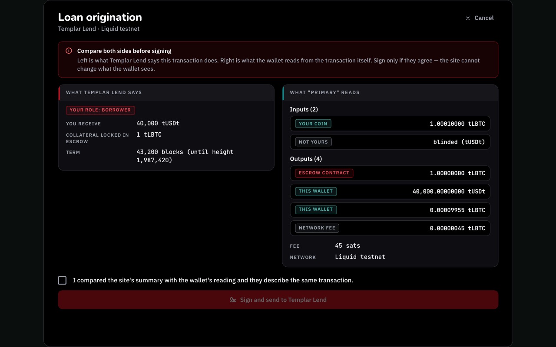Click the YOUR COIN input tag

pyautogui.click(x=313, y=124)
